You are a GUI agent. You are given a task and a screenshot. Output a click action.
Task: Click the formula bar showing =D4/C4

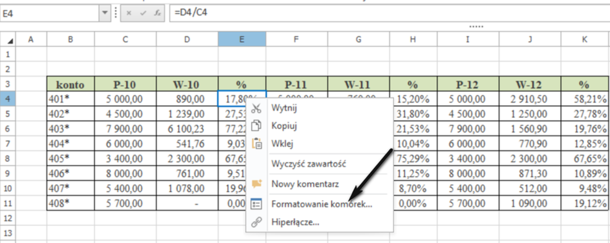coord(388,13)
